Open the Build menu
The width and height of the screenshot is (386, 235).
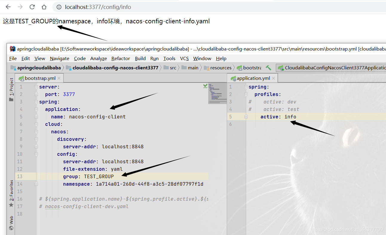click(140, 58)
